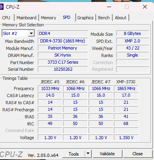Select the 3733 C17 Series part number
The image size is (154, 160).
click(x=63, y=62)
